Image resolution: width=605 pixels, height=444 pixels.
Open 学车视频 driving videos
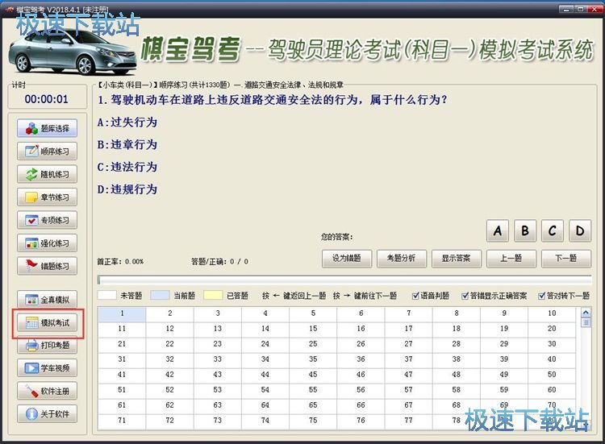coord(48,368)
